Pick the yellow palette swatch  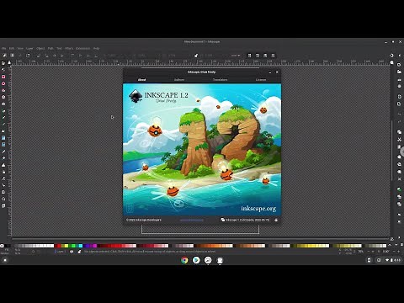[x=66, y=246]
